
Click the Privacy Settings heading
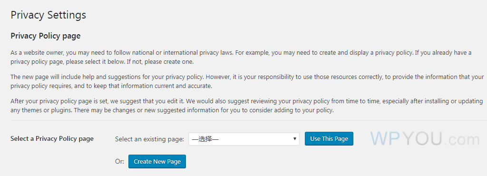(48, 15)
